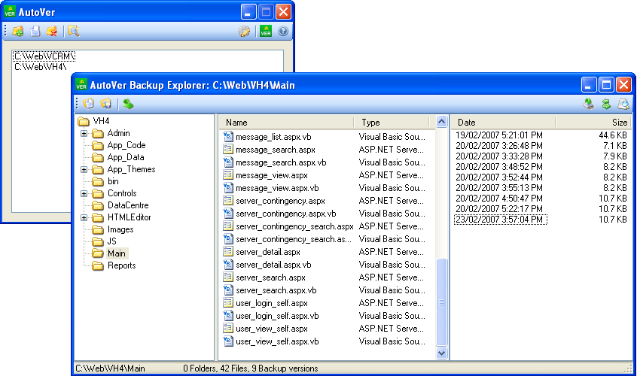Image resolution: width=637 pixels, height=376 pixels.
Task: Click the second folder icon in Backup Explorer toolbar
Action: click(106, 104)
